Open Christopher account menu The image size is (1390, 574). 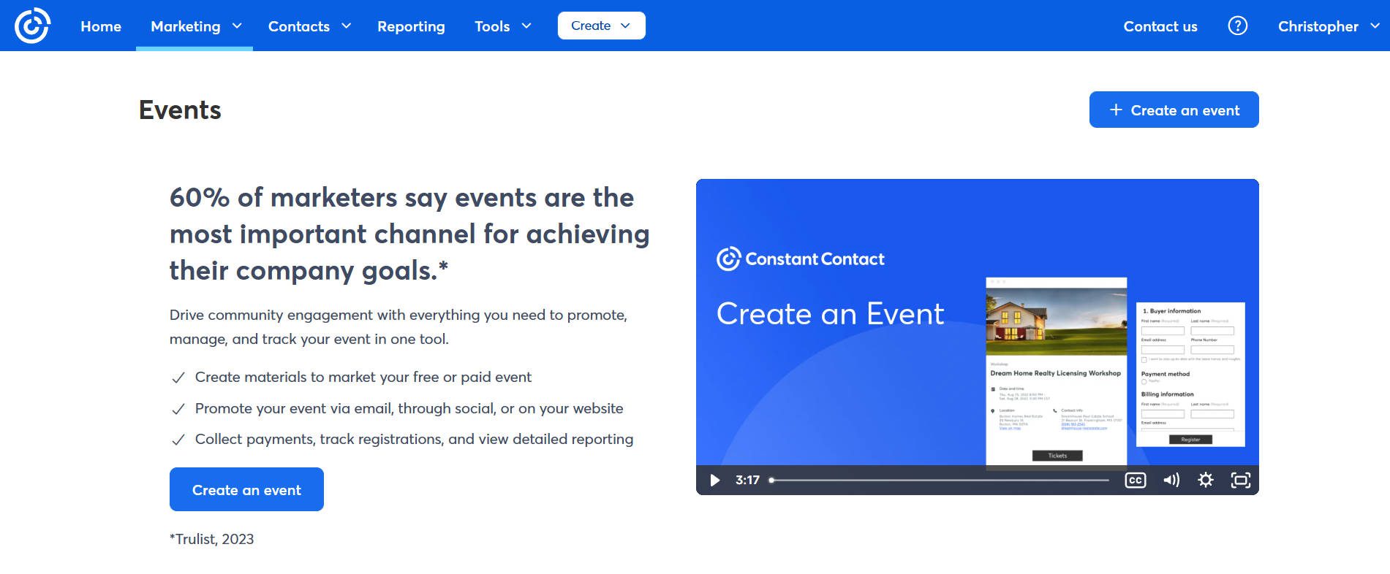click(1328, 26)
